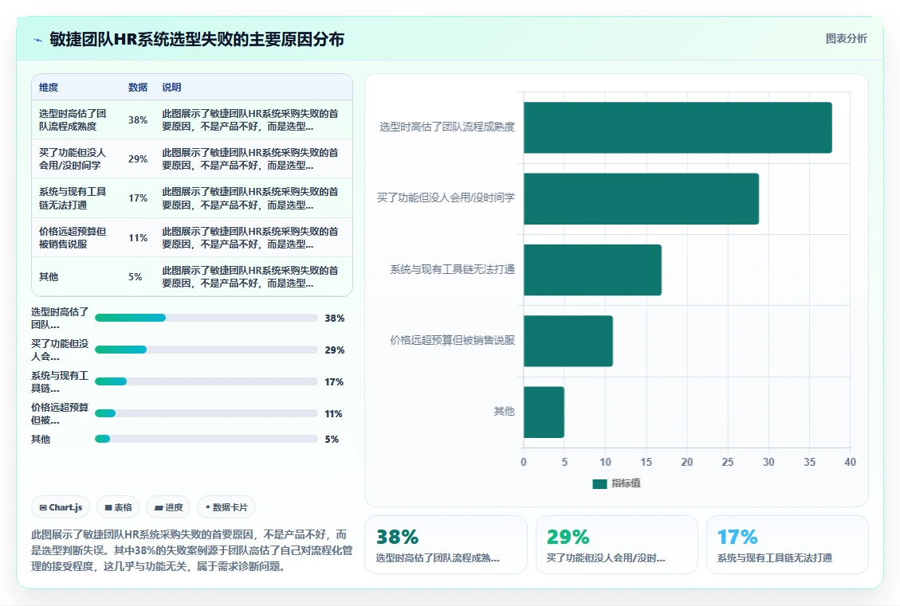Screen dimensions: 900x606
Task: Select the 数据卡片 tag chip
Action: pos(226,507)
